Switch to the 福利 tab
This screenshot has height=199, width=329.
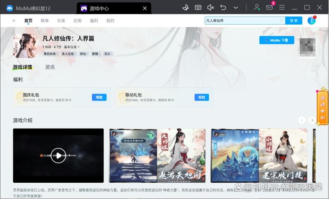click(x=94, y=20)
